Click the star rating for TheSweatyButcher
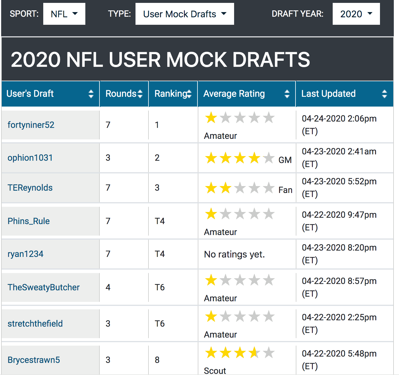Viewport: 399px width, 375px height. [240, 280]
